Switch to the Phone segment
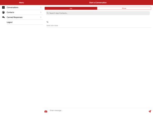Image resolution: width=153 pixels, height=115 pixels. (x=124, y=8)
